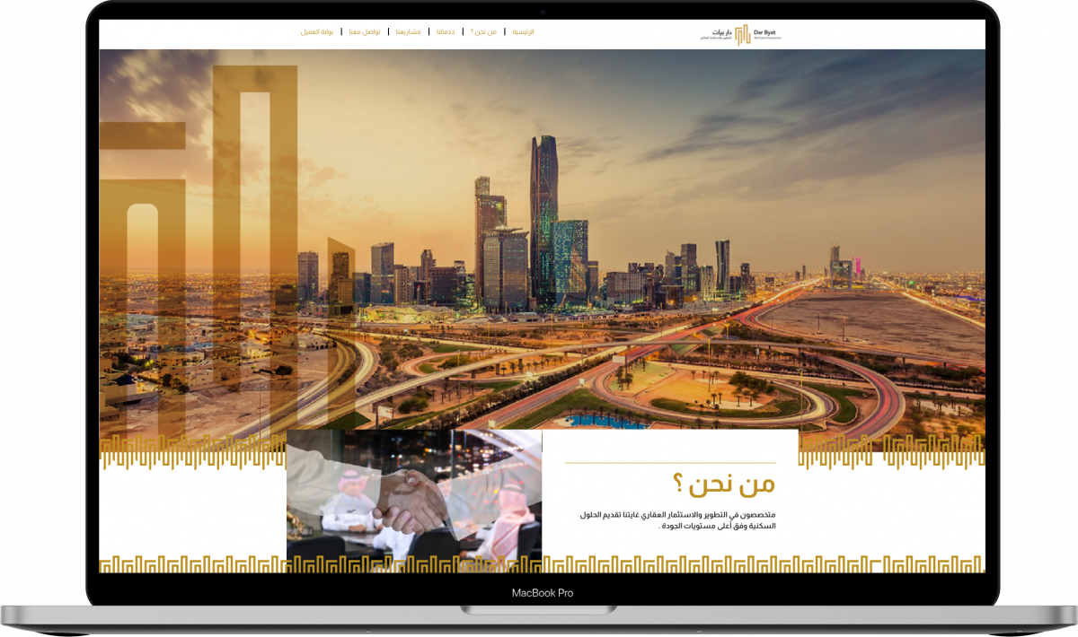Click the تواصل معنا contact link
The image size is (1078, 637).
click(364, 31)
